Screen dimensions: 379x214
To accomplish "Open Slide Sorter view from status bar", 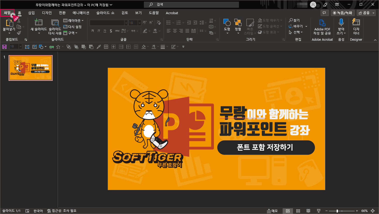I will (x=298, y=211).
